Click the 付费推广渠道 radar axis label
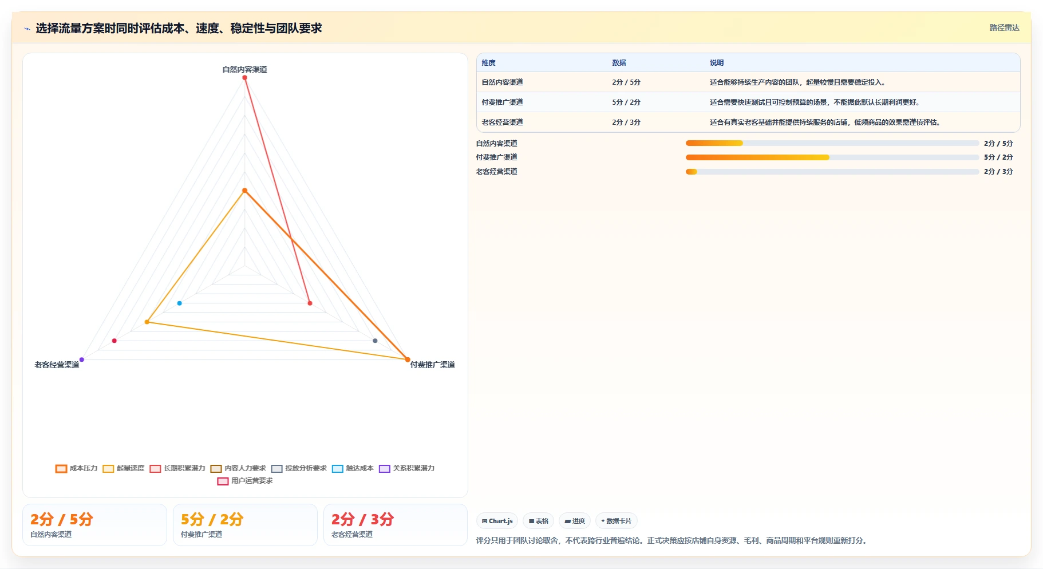Image resolution: width=1043 pixels, height=569 pixels. (x=432, y=365)
